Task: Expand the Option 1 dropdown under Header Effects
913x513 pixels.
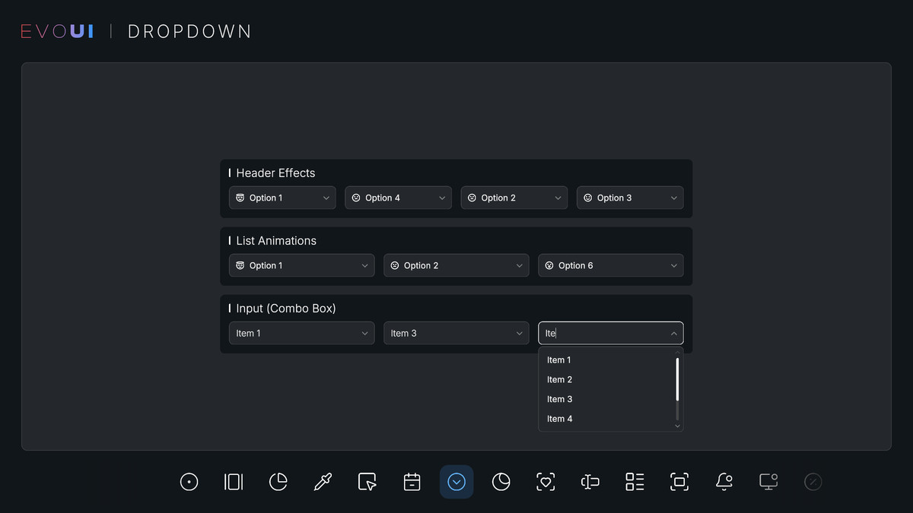Action: 282,198
